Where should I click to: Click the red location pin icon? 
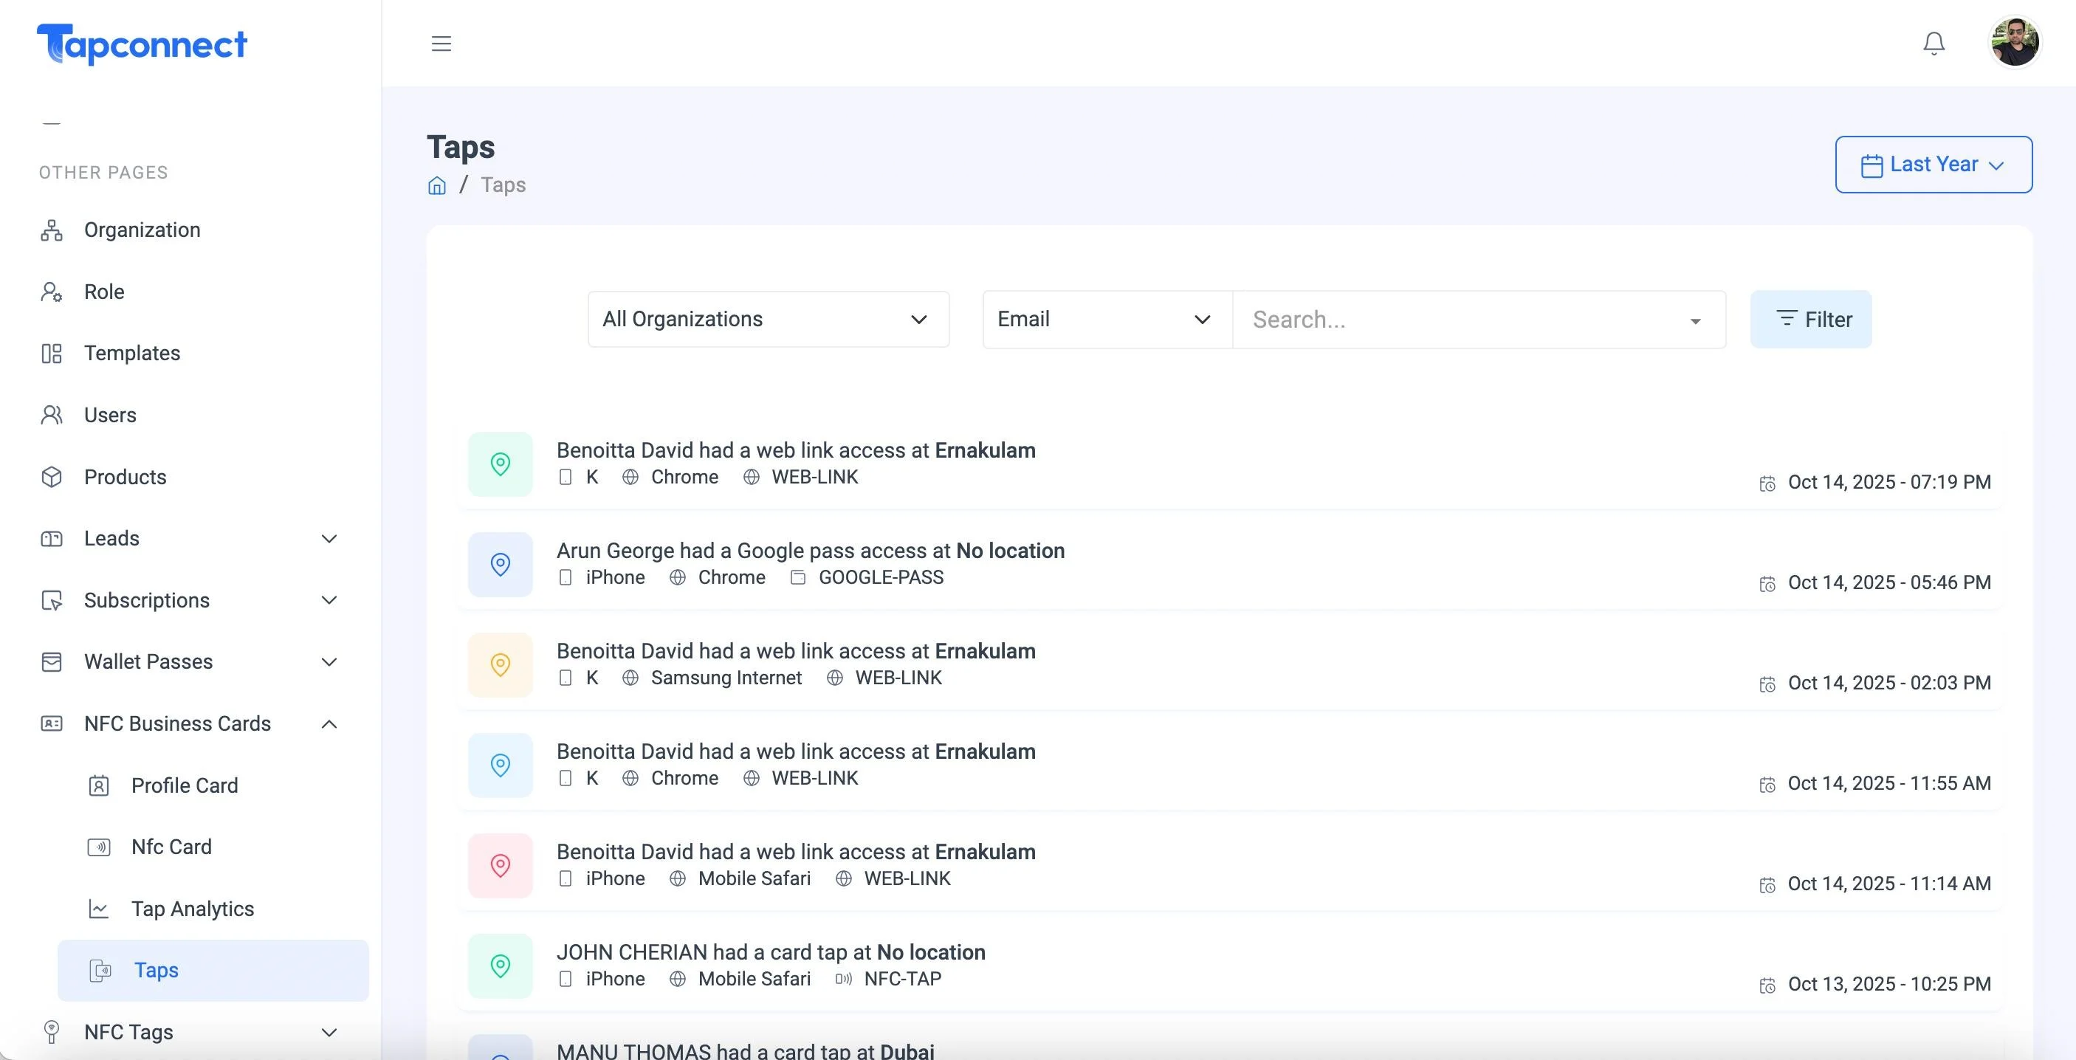pyautogui.click(x=500, y=865)
